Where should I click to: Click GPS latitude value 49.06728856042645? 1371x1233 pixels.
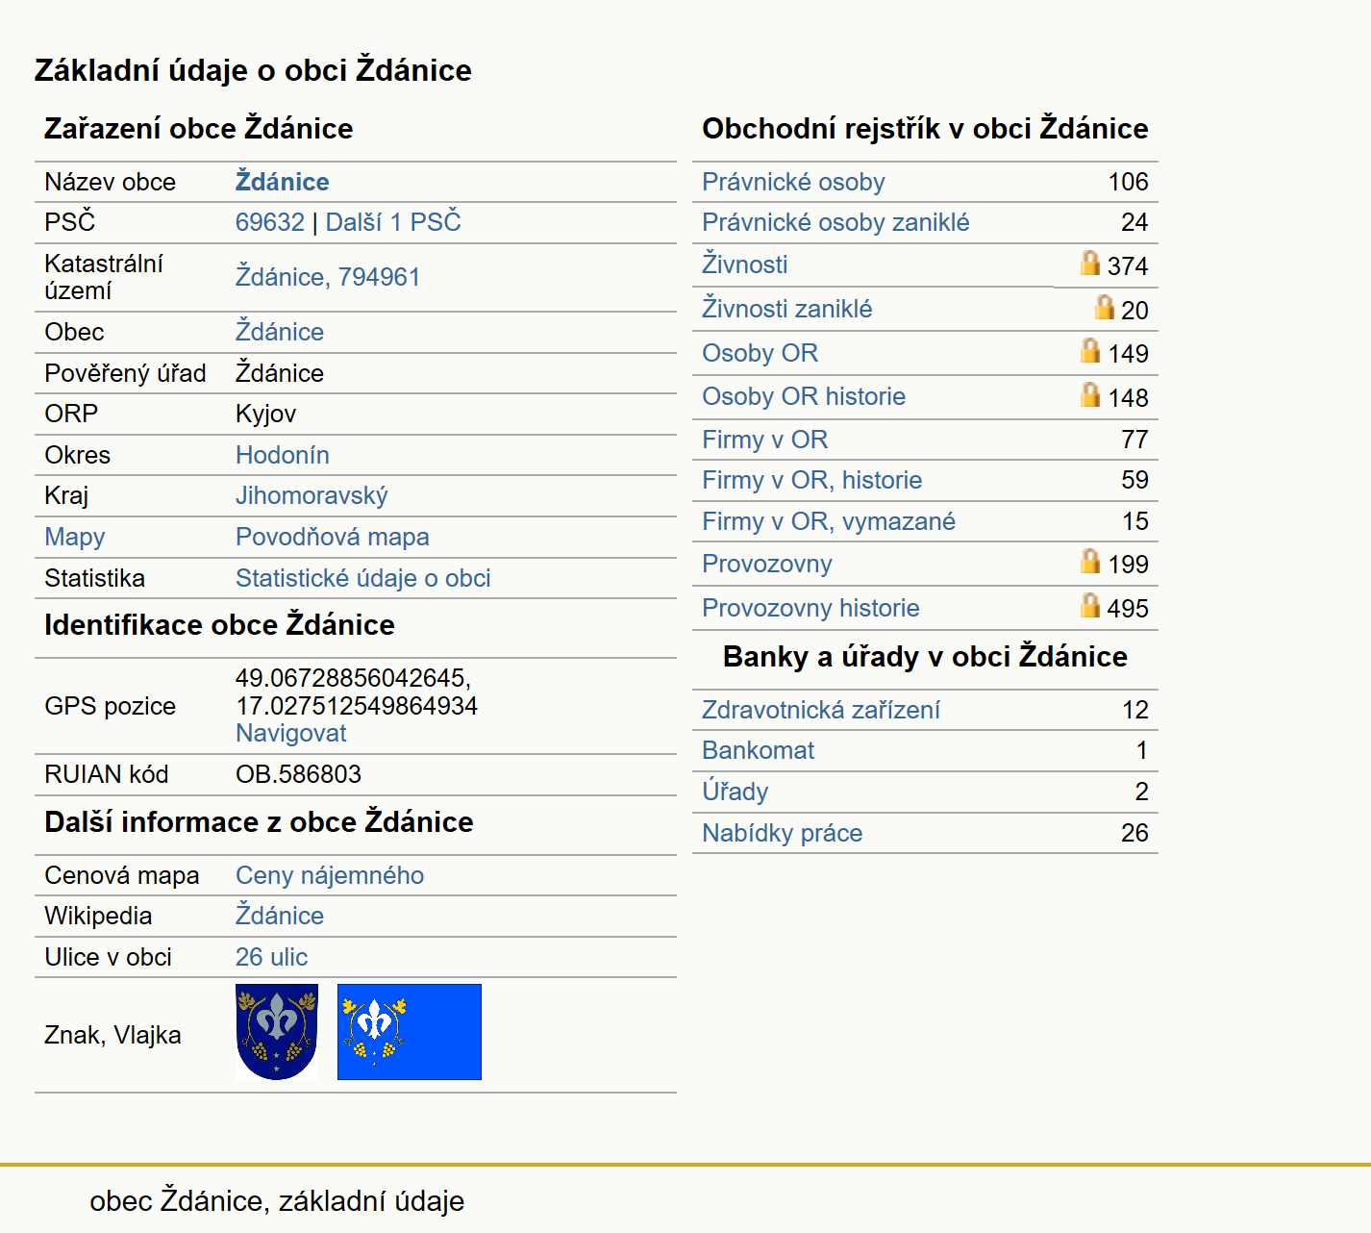point(353,678)
